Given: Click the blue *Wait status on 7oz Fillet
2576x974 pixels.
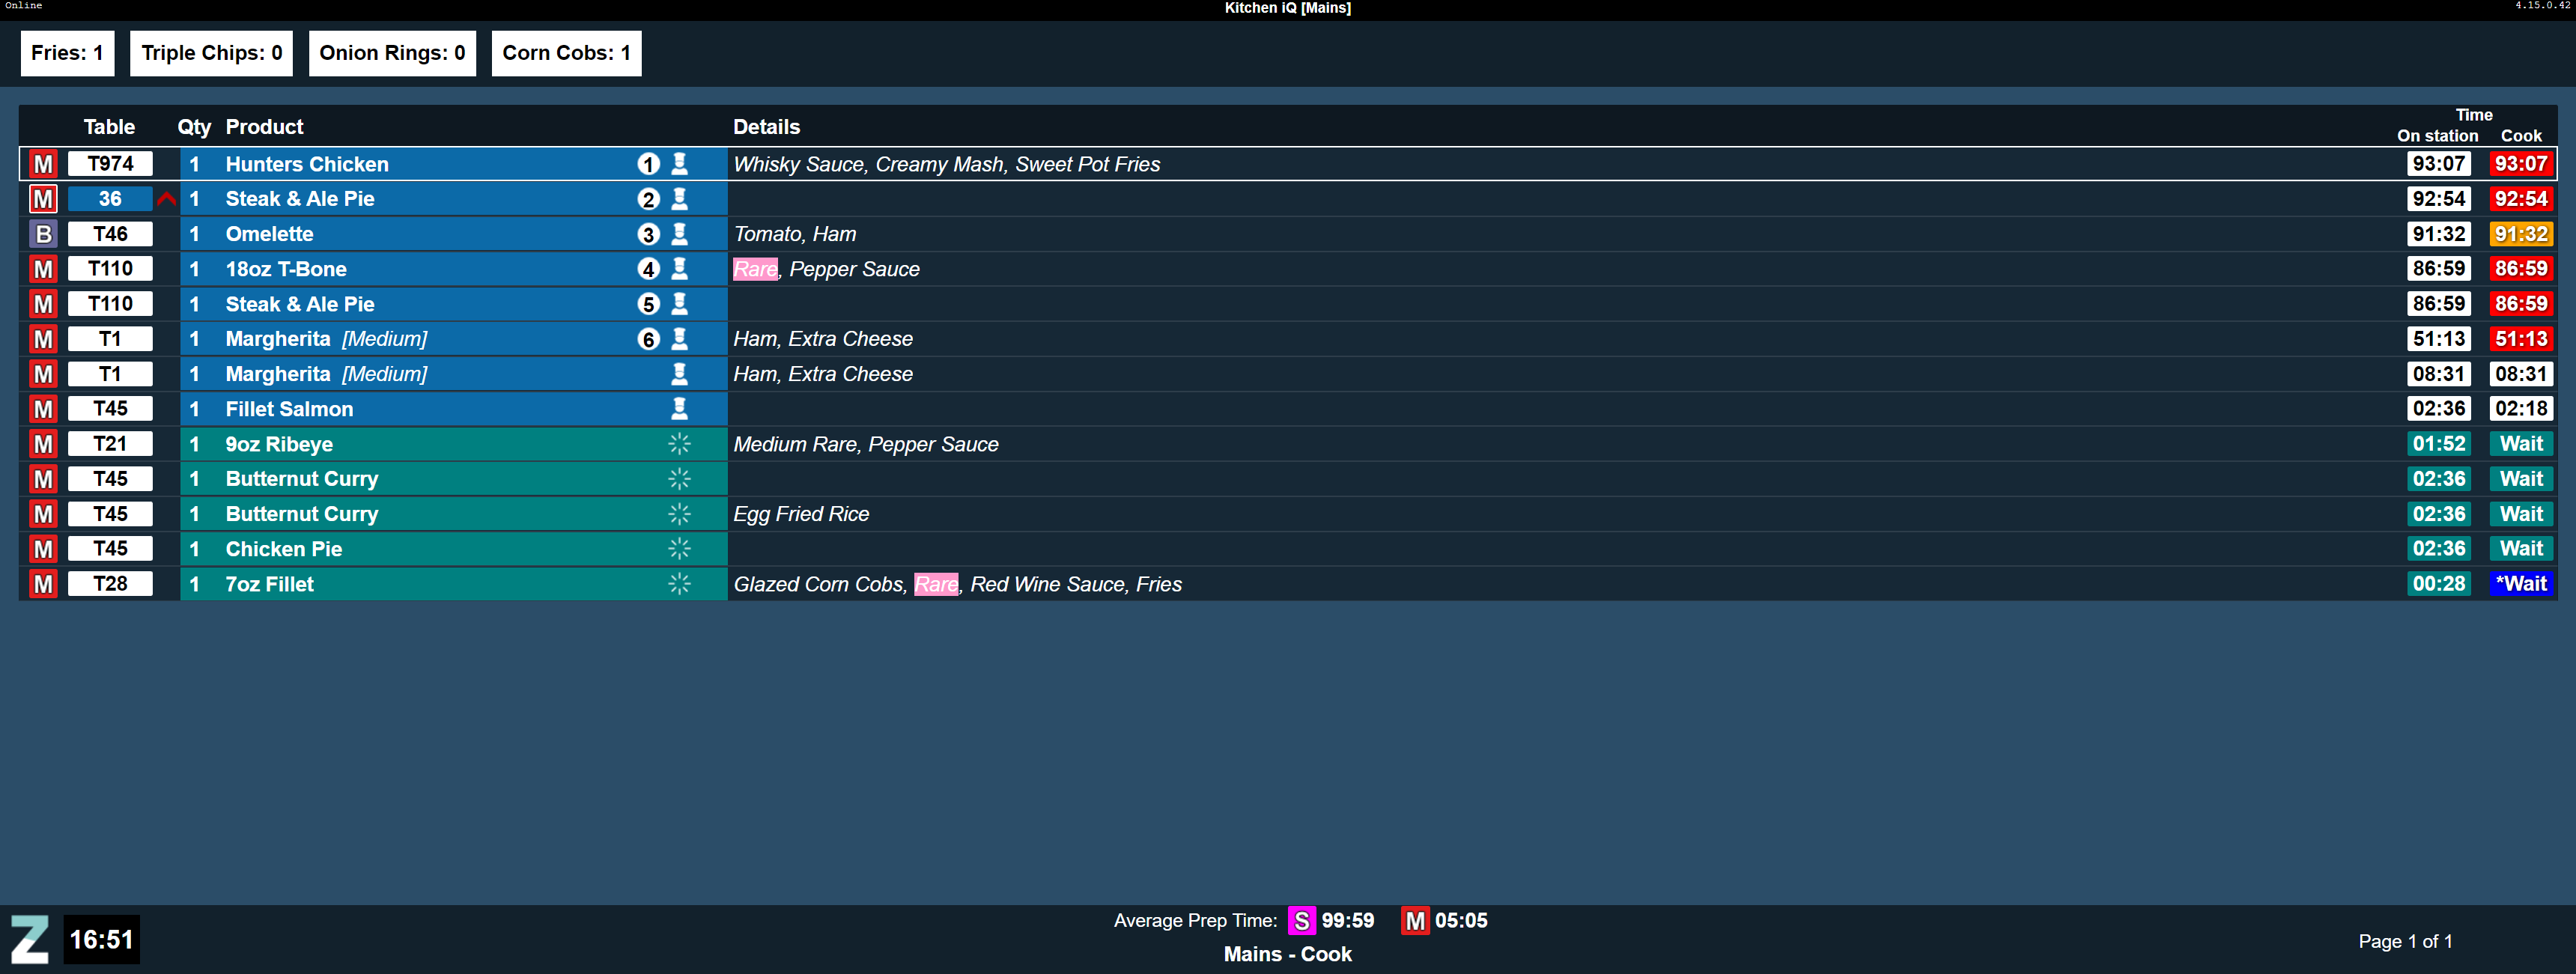Looking at the screenshot, I should 2520,583.
